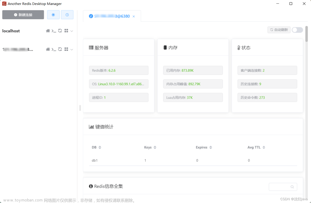The width and height of the screenshot is (311, 203).
Task: Click the Redis info (Redis信息全集) header
Action: [106, 186]
